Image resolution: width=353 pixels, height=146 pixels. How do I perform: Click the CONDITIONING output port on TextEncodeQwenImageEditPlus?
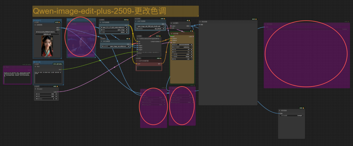coord(160,41)
